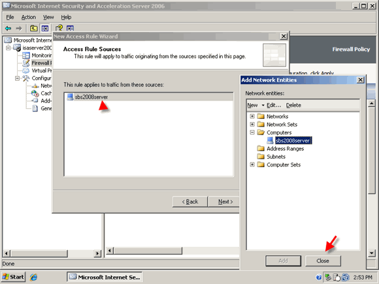Select the Address Ranges folder
Image resolution: width=379 pixels, height=284 pixels.
pyautogui.click(x=280, y=148)
